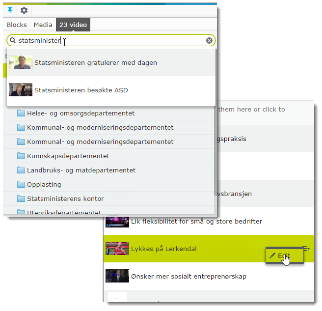322x311 pixels.
Task: Open the options menu for Lykkes på Lerkendal
Action: [306, 249]
